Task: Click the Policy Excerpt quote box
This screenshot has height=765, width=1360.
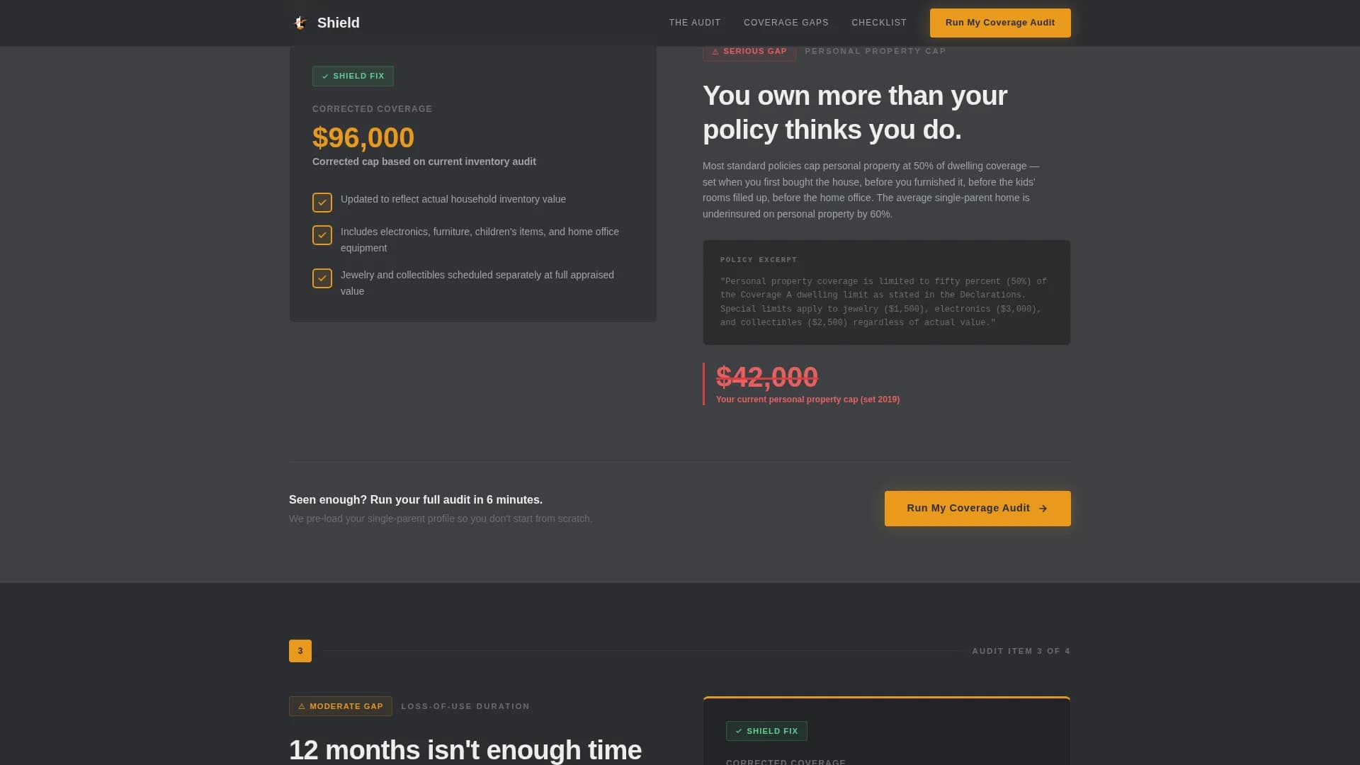Action: tap(886, 293)
